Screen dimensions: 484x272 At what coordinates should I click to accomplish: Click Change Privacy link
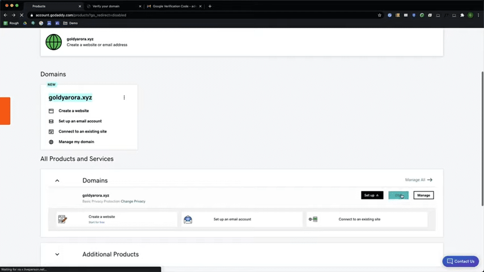133,201
